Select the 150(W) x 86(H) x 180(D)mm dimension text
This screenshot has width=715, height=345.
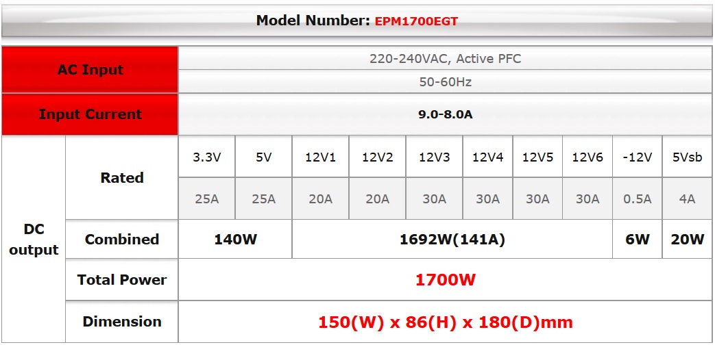445,322
